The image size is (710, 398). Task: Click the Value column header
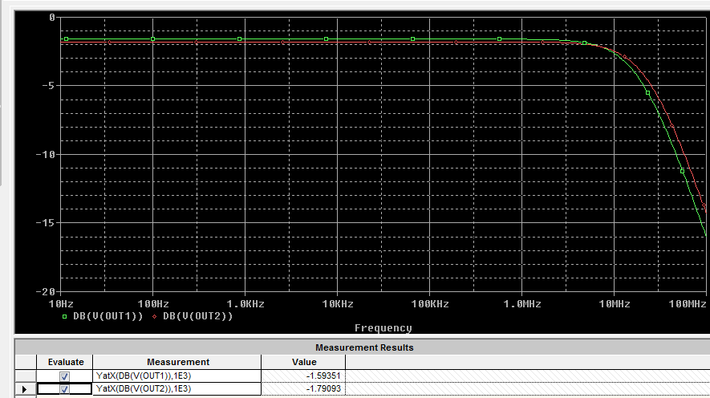pos(304,362)
